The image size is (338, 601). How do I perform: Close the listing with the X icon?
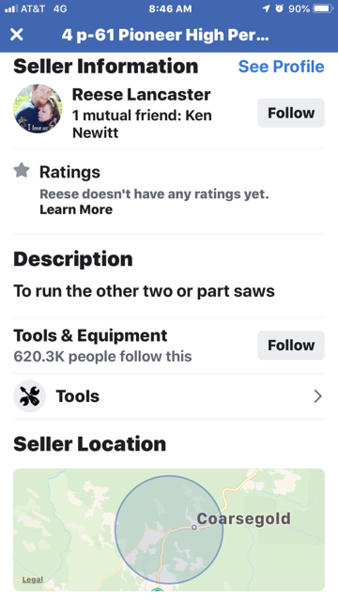(17, 35)
